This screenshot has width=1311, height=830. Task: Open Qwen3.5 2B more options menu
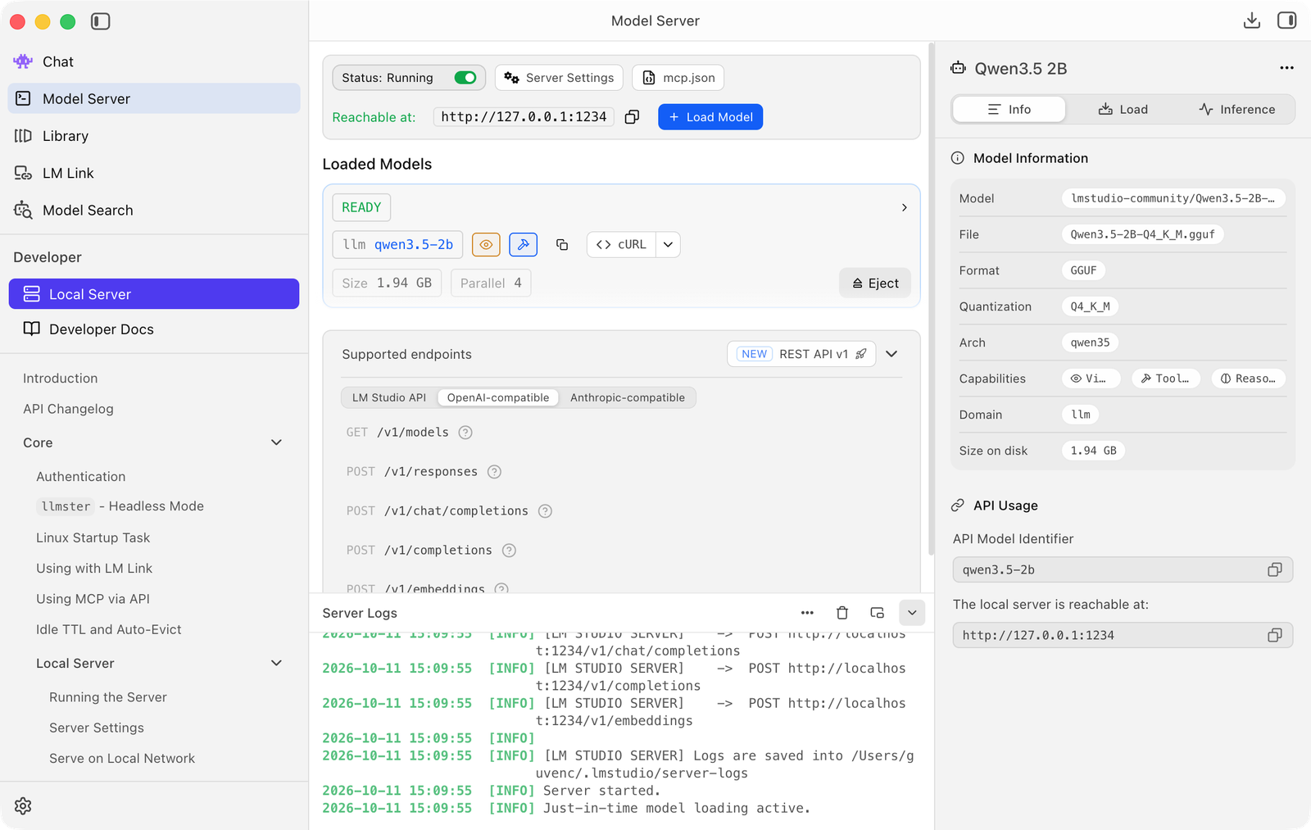[x=1286, y=68]
